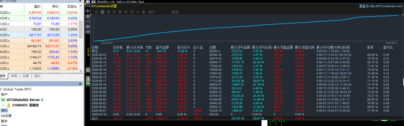Open the 月 monthly tab
The image size is (404, 126).
(114, 12)
